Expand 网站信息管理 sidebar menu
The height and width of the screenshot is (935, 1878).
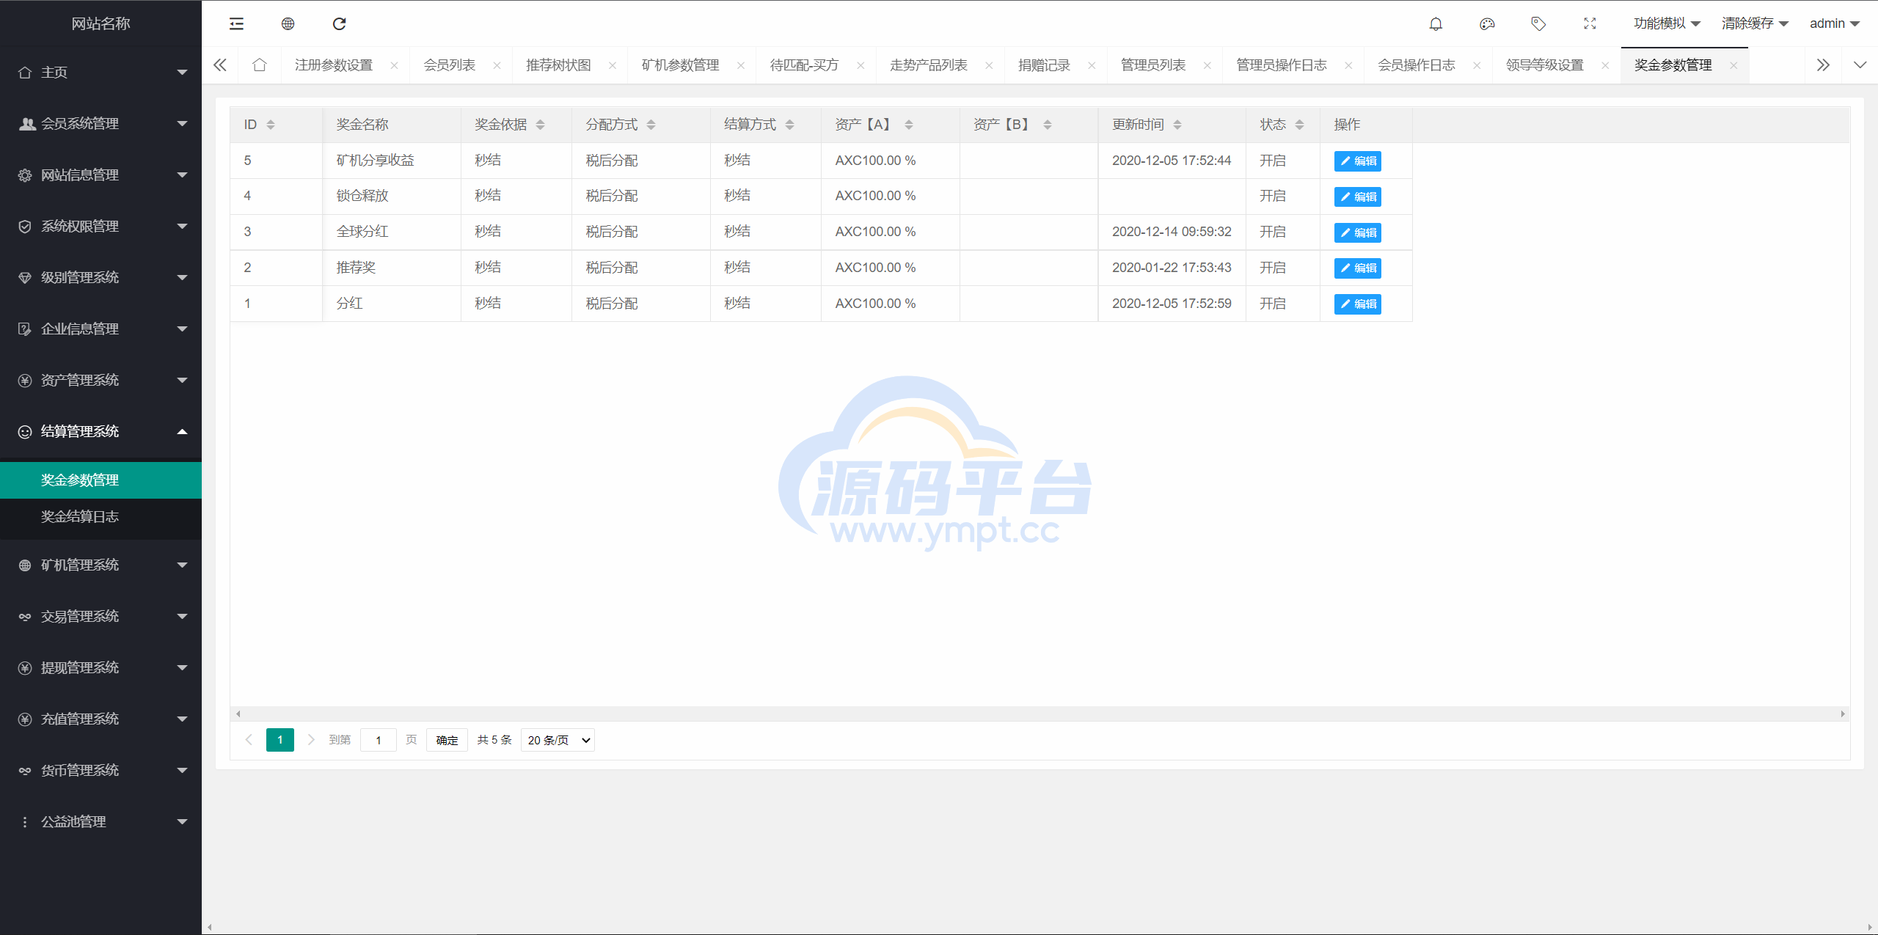[x=101, y=175]
